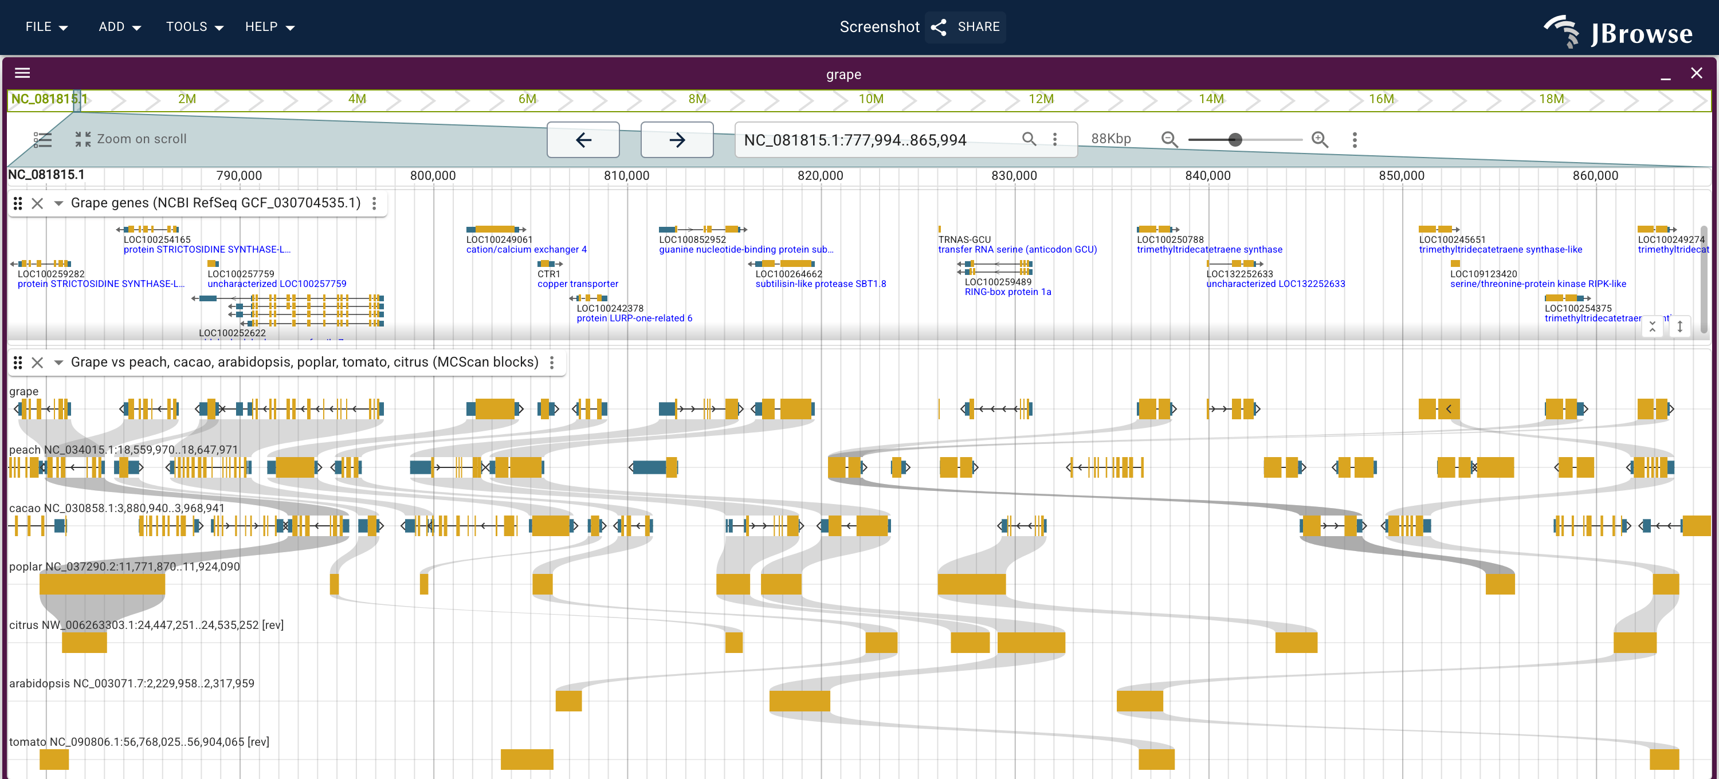Grab the MCScan blocks track drag handle

click(18, 362)
